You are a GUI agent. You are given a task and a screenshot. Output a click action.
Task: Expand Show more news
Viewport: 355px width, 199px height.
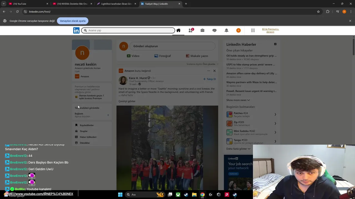click(x=238, y=100)
